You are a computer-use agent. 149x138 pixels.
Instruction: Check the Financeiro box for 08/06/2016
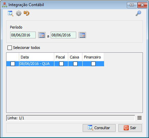93,64
